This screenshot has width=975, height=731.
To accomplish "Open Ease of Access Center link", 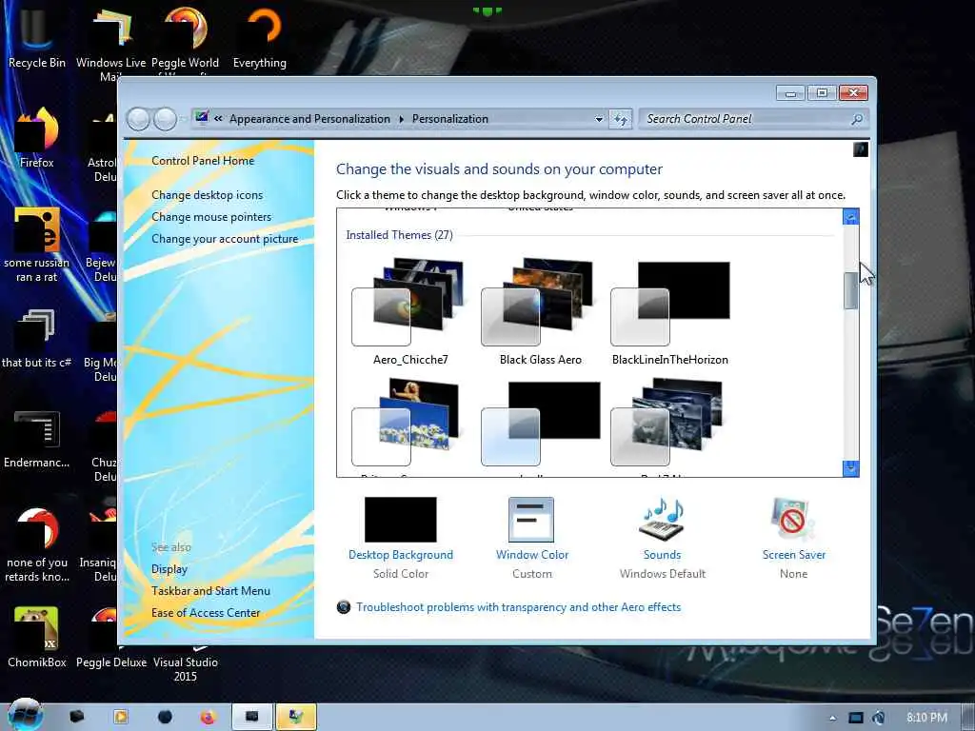I will tap(206, 612).
